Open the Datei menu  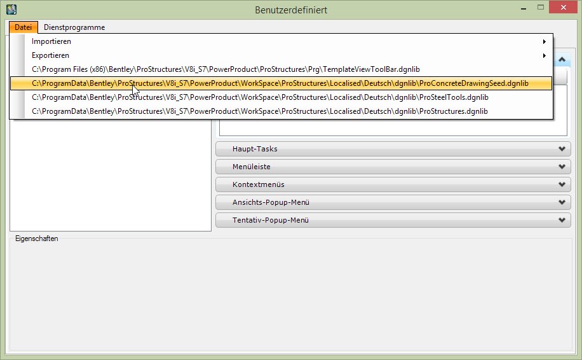(24, 27)
